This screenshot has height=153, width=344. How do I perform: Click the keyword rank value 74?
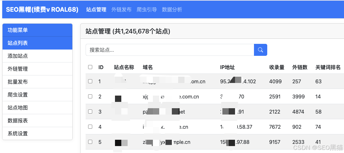click(x=318, y=127)
